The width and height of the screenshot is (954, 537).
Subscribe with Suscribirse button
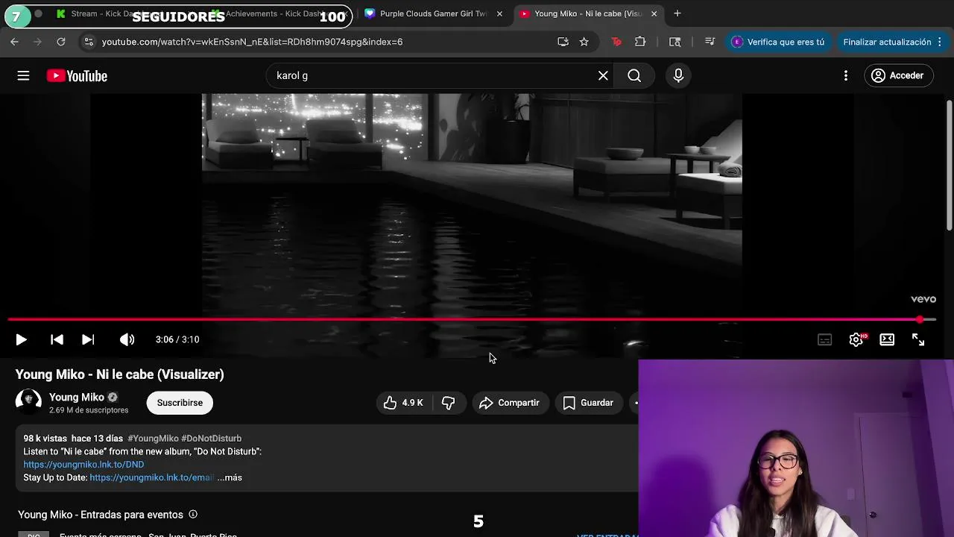(180, 403)
